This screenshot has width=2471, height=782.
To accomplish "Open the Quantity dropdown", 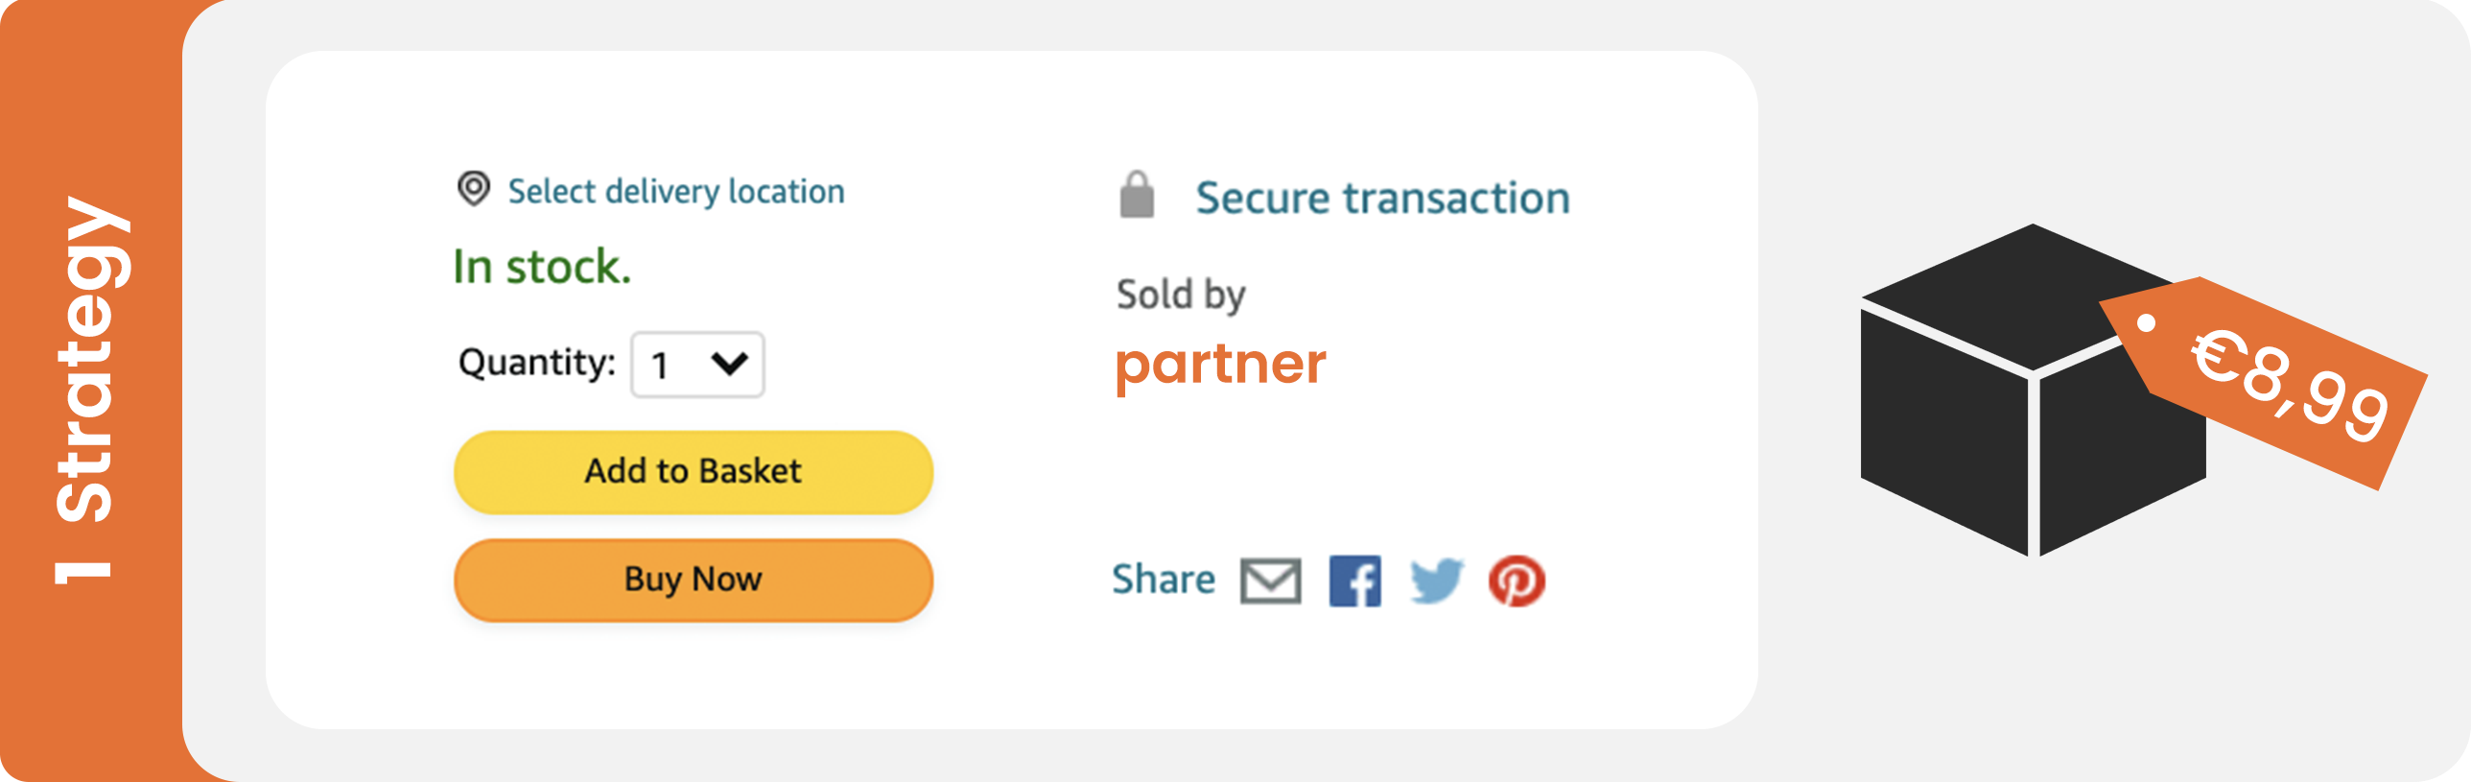I will click(697, 365).
